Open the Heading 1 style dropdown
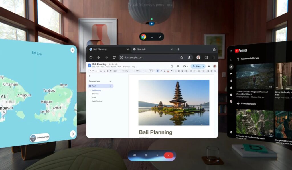 (127, 71)
